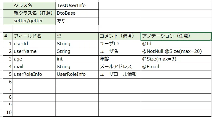This screenshot has height=117, width=212.
Task: Select the クラス名 label cell
Action: (29, 6)
